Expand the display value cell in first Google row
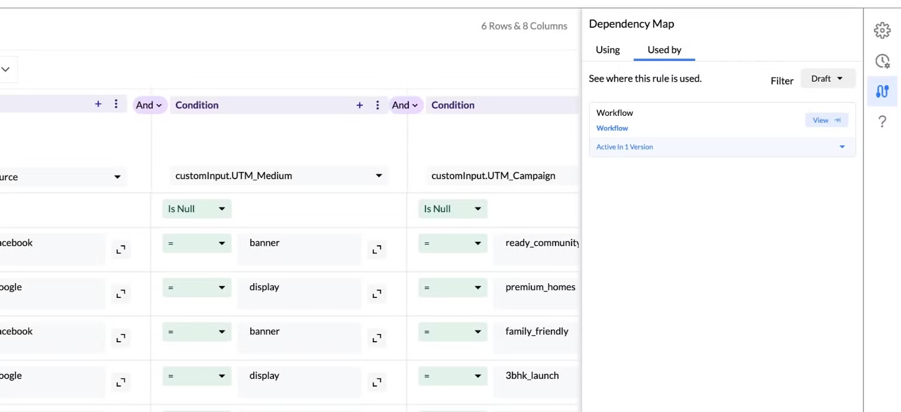 (x=376, y=294)
